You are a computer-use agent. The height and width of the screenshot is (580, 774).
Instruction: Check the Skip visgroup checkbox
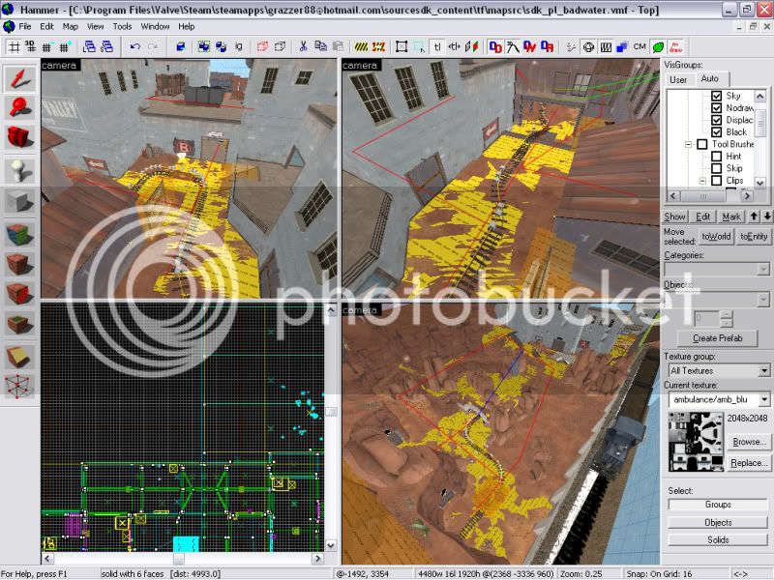[x=716, y=168]
